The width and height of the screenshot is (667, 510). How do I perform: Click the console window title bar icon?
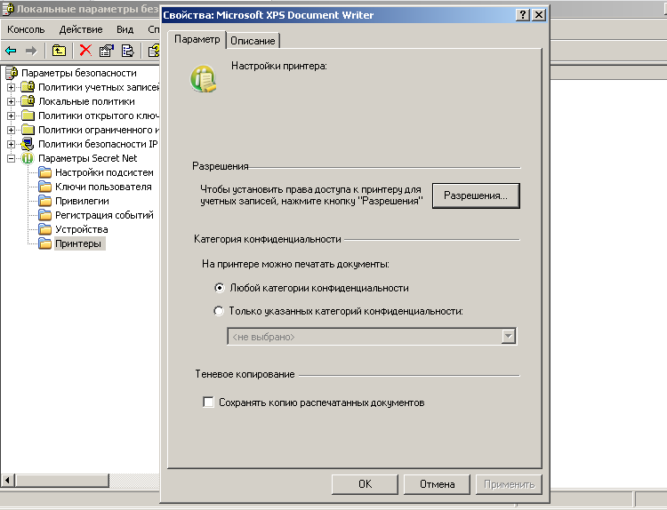pyautogui.click(x=8, y=9)
